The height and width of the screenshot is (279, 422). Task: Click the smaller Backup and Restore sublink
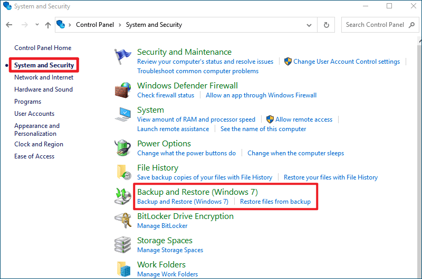(x=183, y=202)
